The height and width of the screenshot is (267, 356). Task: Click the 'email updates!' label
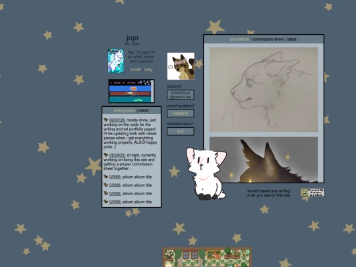(x=180, y=105)
